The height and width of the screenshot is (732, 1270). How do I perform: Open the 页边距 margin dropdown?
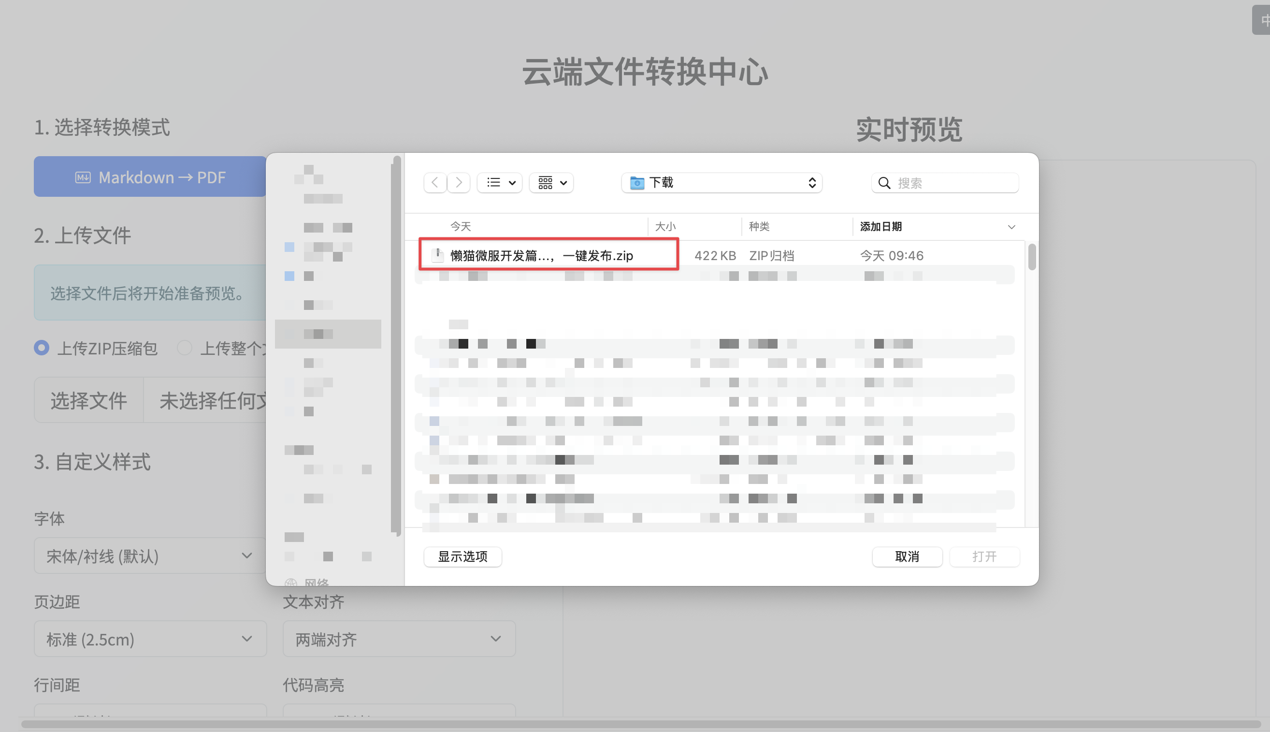(x=150, y=639)
